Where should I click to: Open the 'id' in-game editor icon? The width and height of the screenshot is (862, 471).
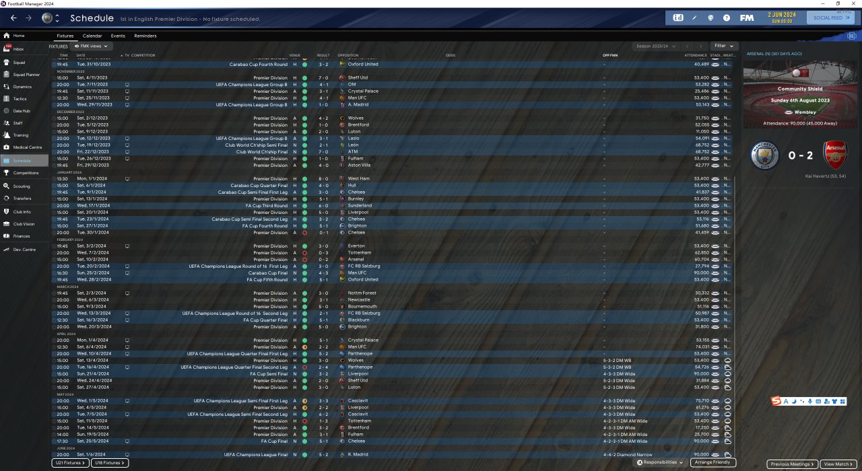tap(678, 17)
